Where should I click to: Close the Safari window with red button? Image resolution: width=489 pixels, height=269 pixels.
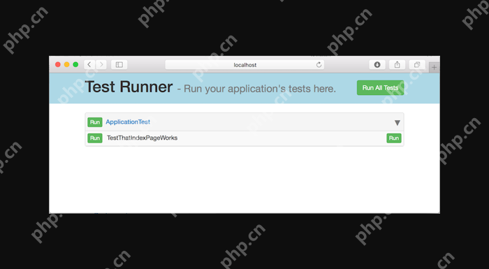tap(58, 64)
